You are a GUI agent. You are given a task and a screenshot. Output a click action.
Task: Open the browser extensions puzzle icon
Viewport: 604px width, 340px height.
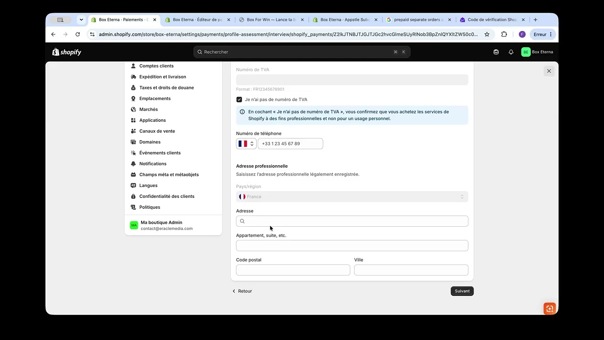(x=504, y=34)
